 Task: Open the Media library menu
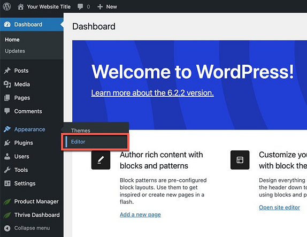tap(22, 85)
